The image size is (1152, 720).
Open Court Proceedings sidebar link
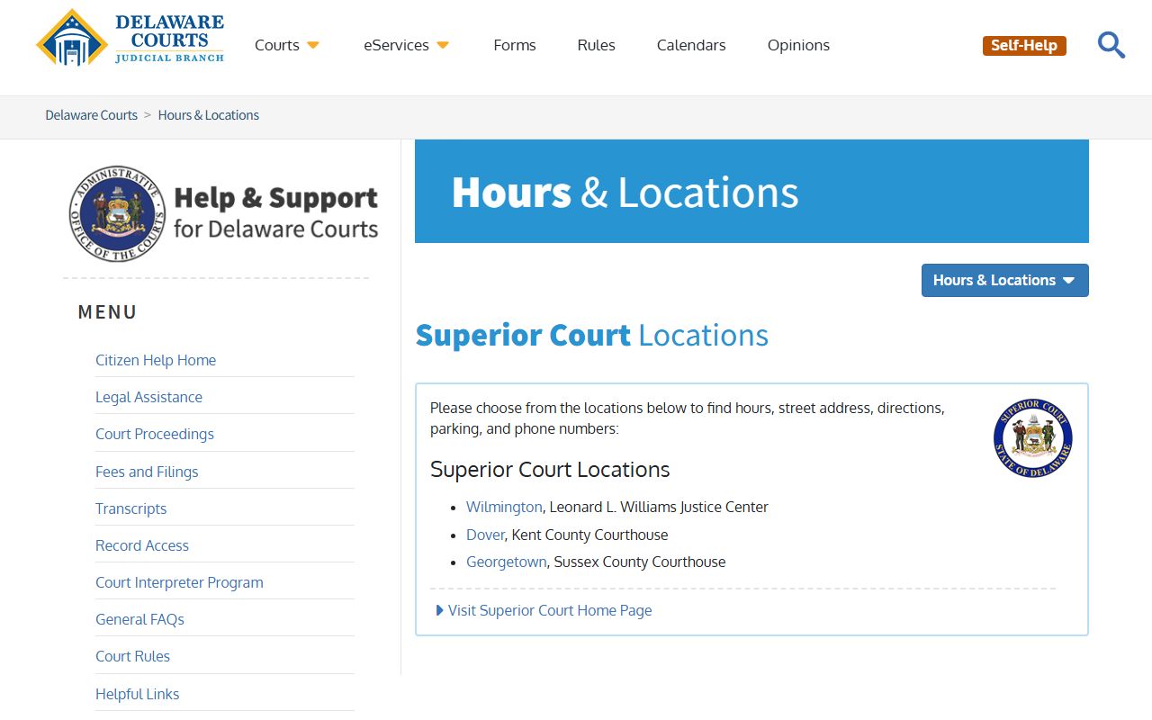[x=155, y=434]
